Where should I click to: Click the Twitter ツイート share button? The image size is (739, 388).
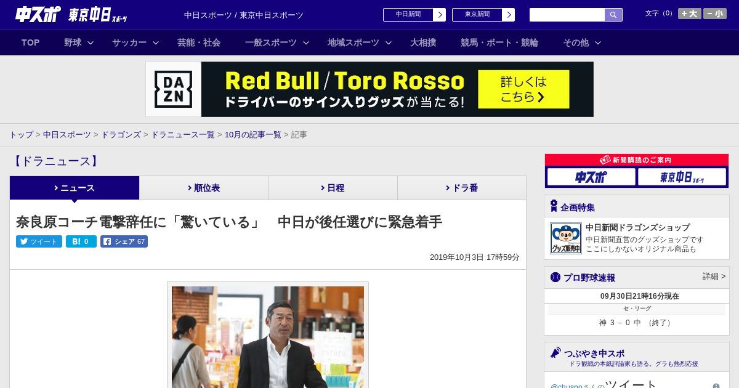pyautogui.click(x=39, y=241)
